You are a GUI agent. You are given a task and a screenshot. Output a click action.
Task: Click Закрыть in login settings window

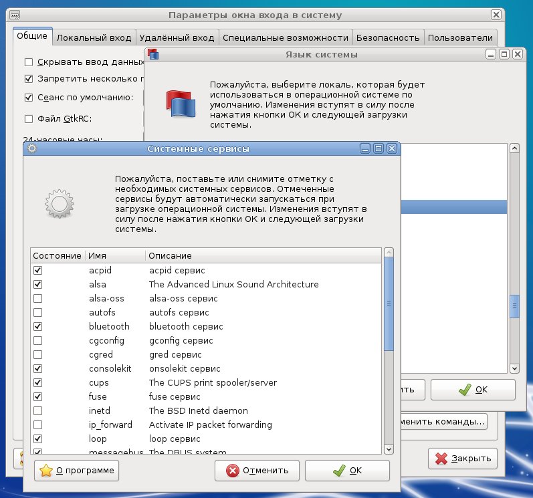coord(463,459)
